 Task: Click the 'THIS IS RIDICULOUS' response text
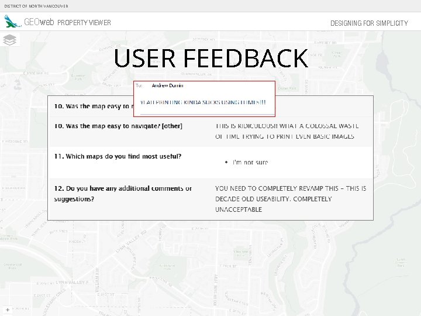[287, 126]
